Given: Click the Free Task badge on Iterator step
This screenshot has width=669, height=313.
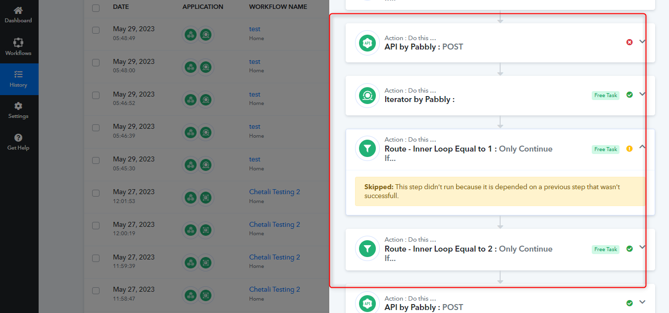Looking at the screenshot, I should click(x=606, y=95).
